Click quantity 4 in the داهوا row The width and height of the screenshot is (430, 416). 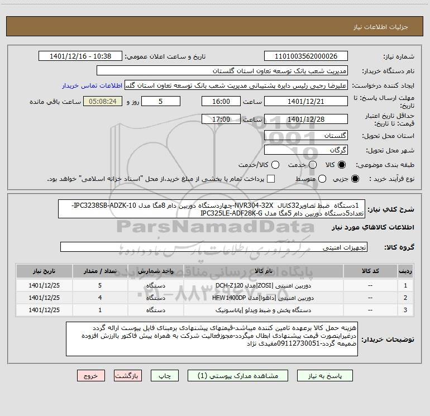pyautogui.click(x=100, y=298)
